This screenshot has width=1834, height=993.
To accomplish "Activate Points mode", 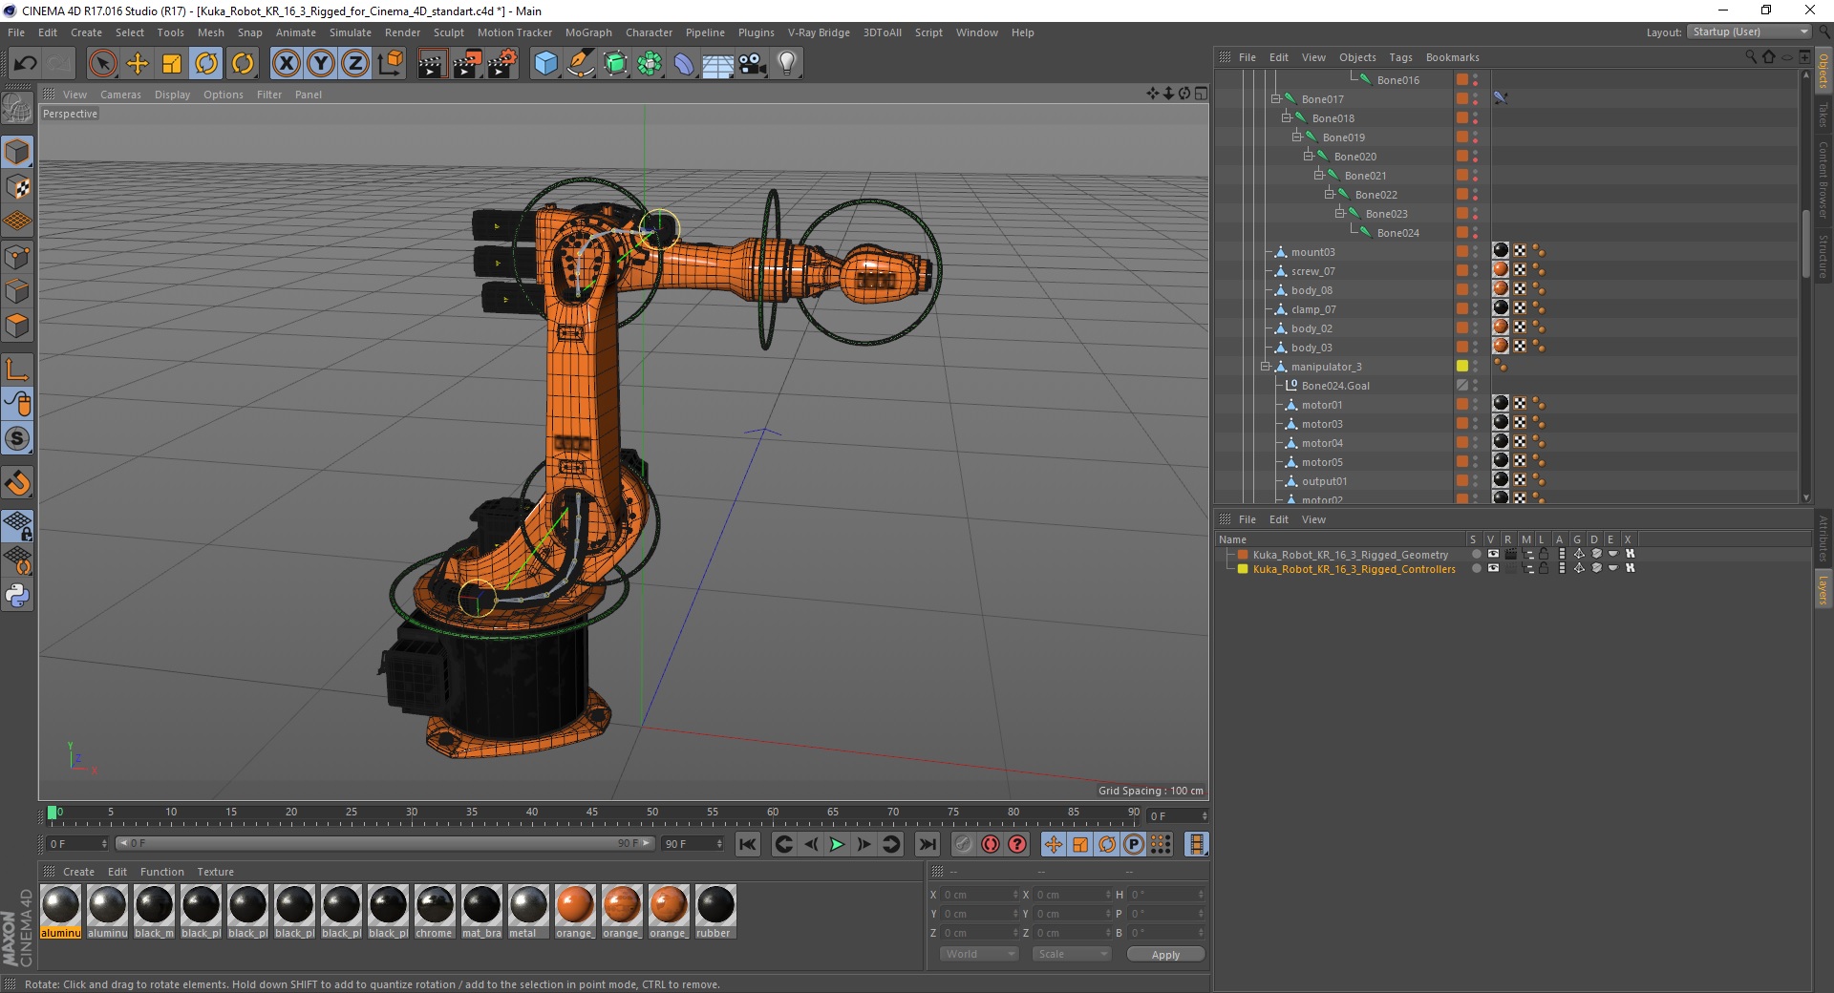I will (x=17, y=256).
